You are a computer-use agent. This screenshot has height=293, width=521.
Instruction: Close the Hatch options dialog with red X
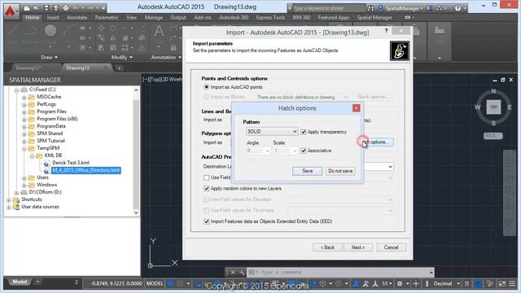pos(357,108)
